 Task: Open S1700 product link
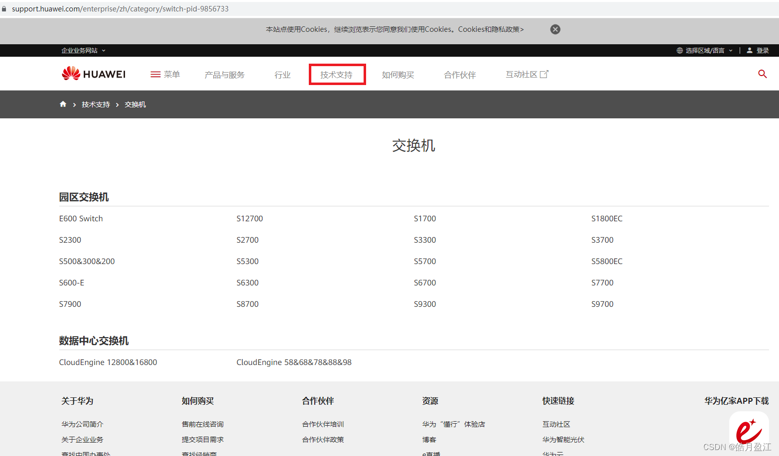pyautogui.click(x=425, y=218)
